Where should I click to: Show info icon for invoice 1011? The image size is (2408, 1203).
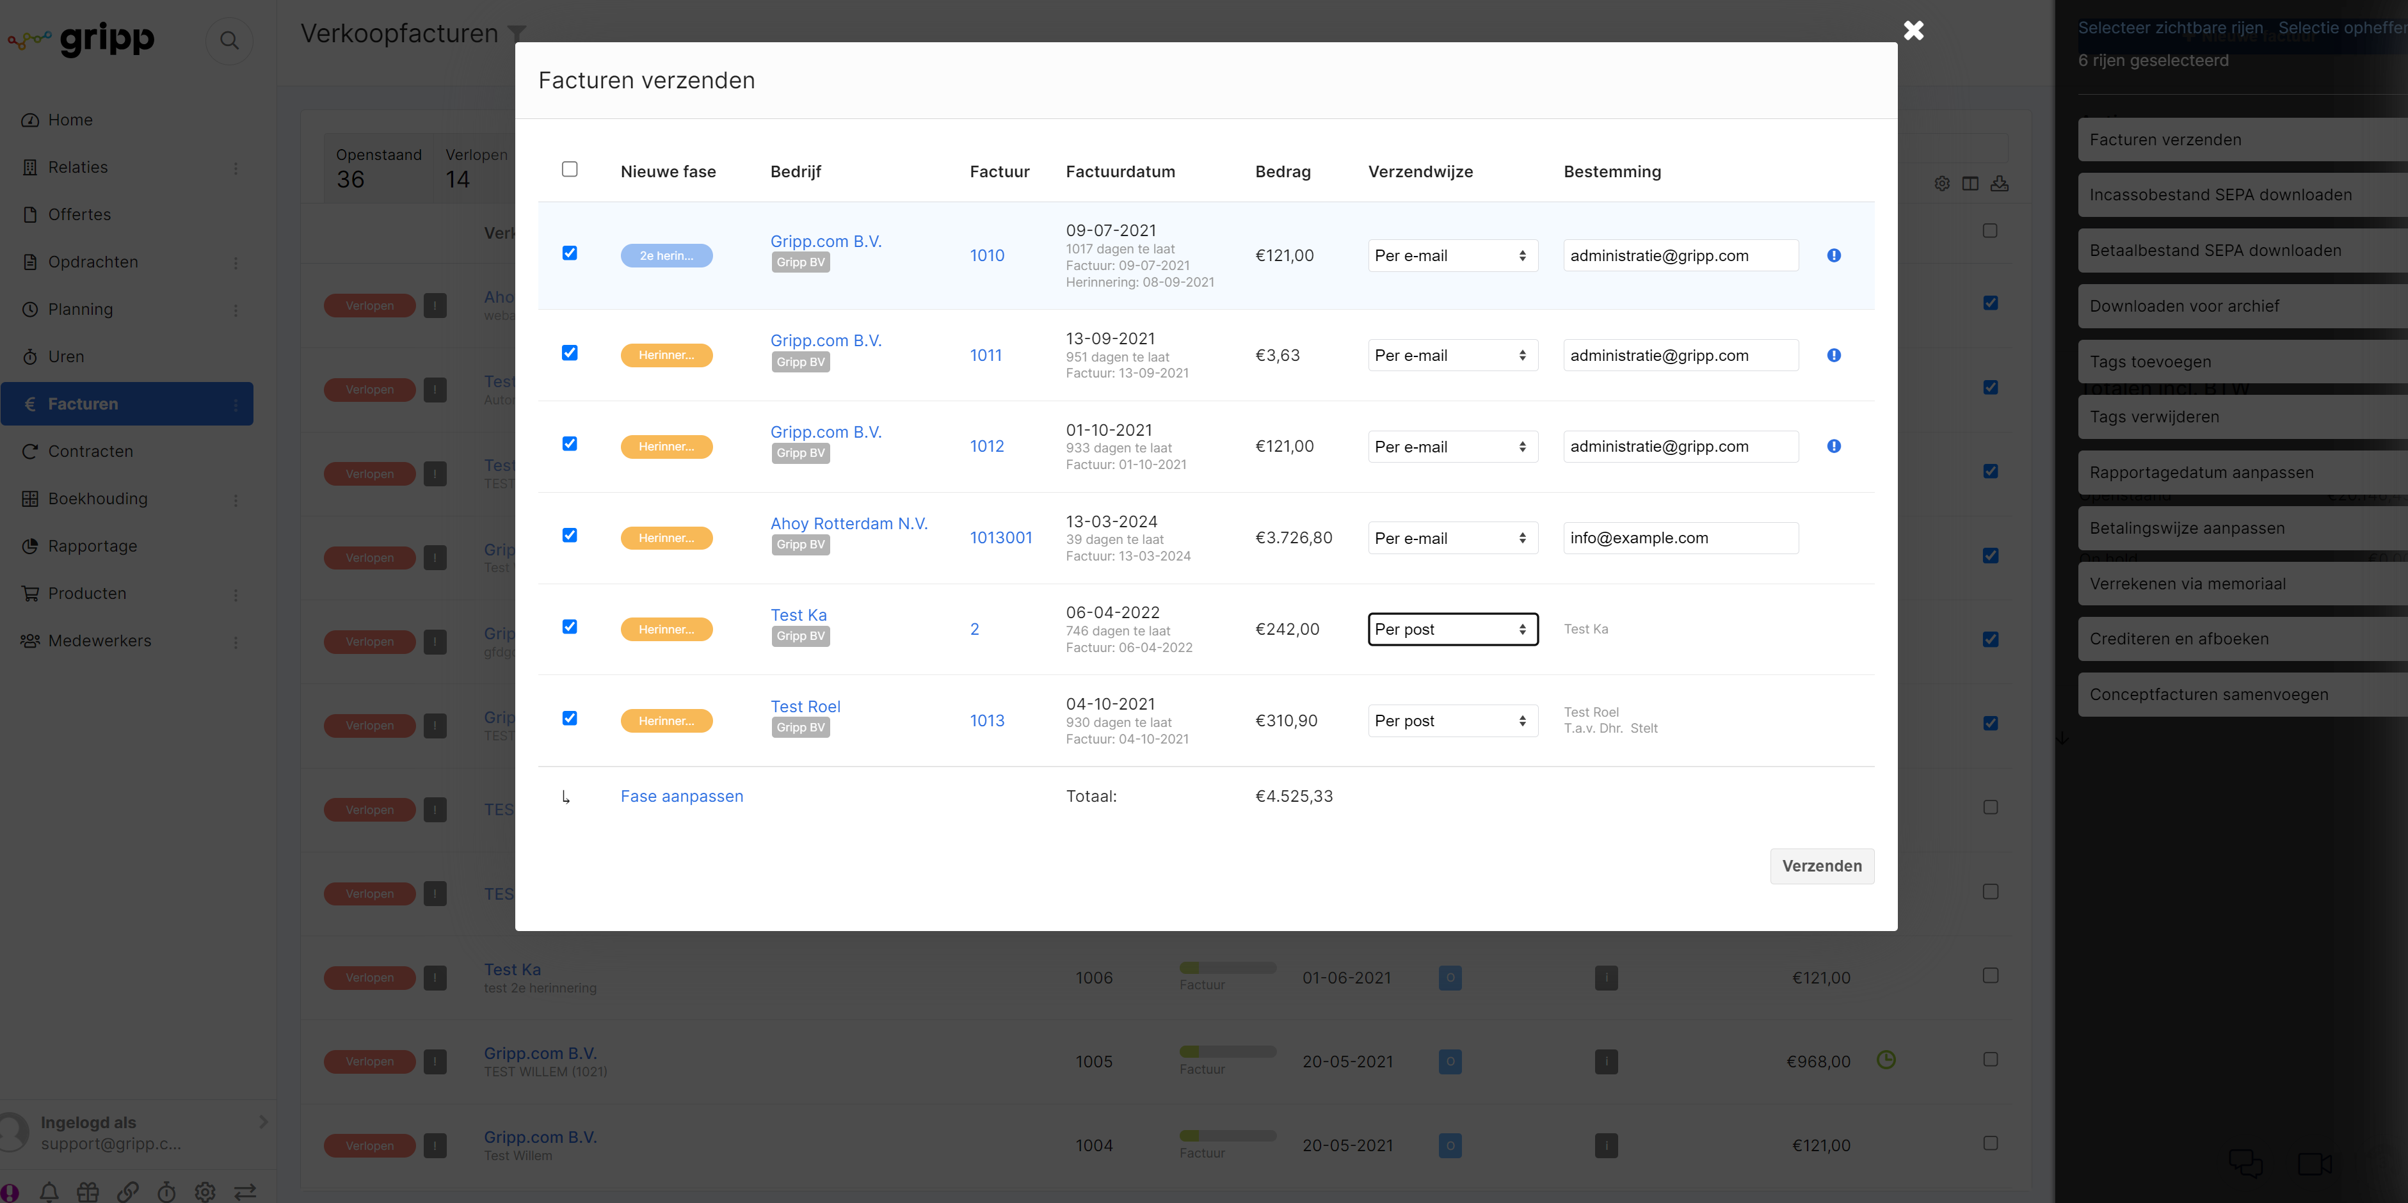1833,355
